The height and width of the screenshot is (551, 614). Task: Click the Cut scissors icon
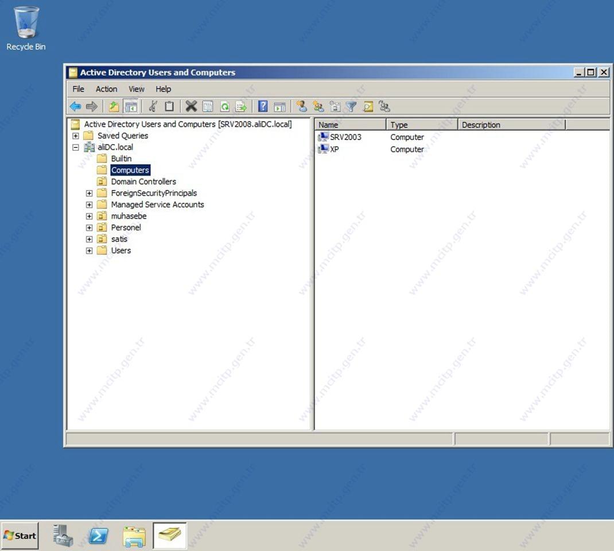click(153, 107)
